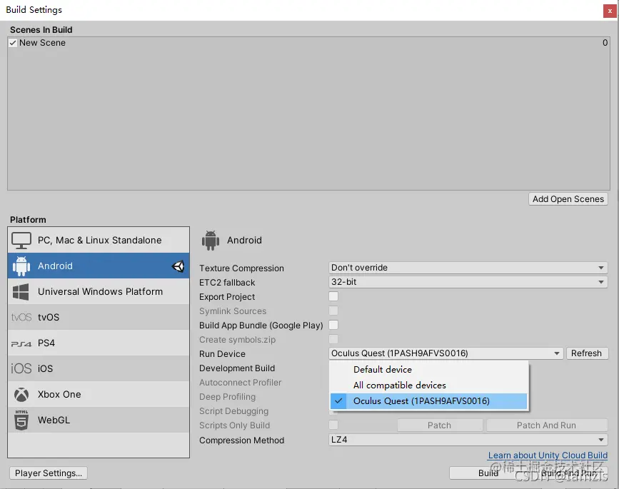Click the Xbox One logo icon
The height and width of the screenshot is (489, 619).
point(21,395)
